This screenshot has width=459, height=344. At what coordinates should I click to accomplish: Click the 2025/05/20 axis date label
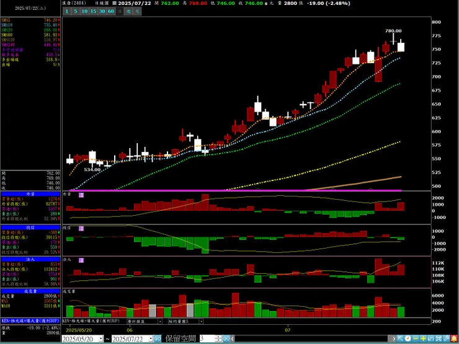click(x=78, y=330)
